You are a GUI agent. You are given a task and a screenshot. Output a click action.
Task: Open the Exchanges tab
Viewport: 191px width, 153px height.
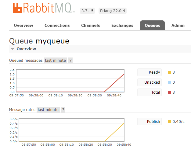122,25
